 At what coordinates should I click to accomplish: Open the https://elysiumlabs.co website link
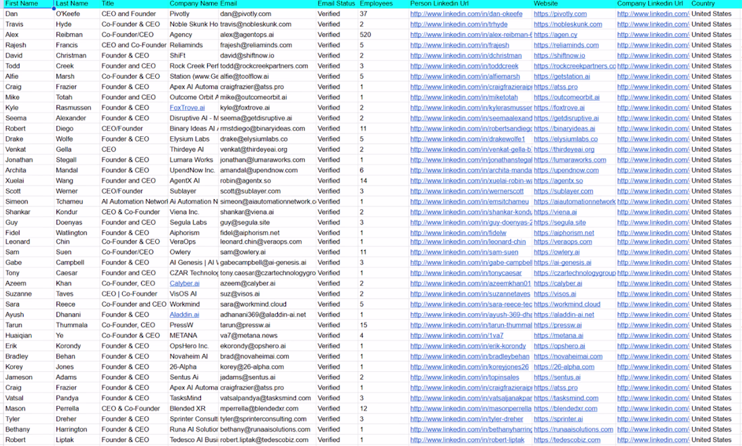point(565,139)
